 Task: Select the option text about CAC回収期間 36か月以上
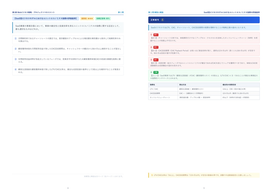click(x=70, y=50)
